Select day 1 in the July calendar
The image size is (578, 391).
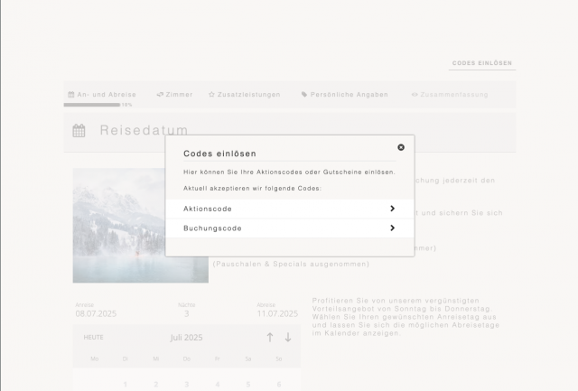click(126, 385)
